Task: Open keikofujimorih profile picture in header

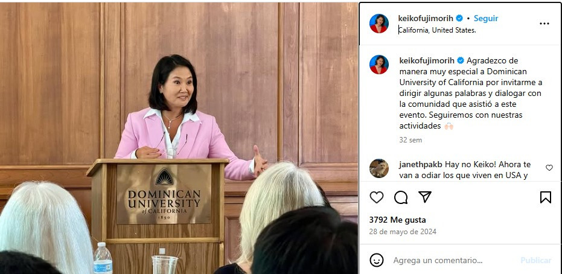Action: pyautogui.click(x=379, y=24)
